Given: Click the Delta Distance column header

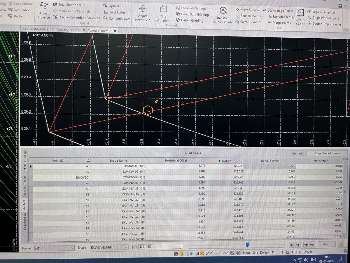Looking at the screenshot, I should (270, 161).
